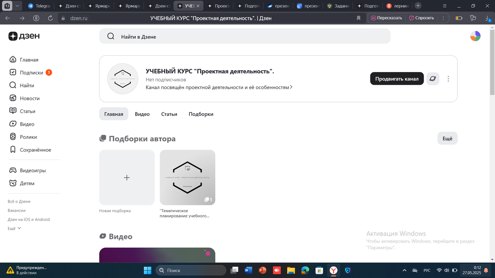Click the user profile avatar
This screenshot has width=495, height=278.
click(x=475, y=36)
